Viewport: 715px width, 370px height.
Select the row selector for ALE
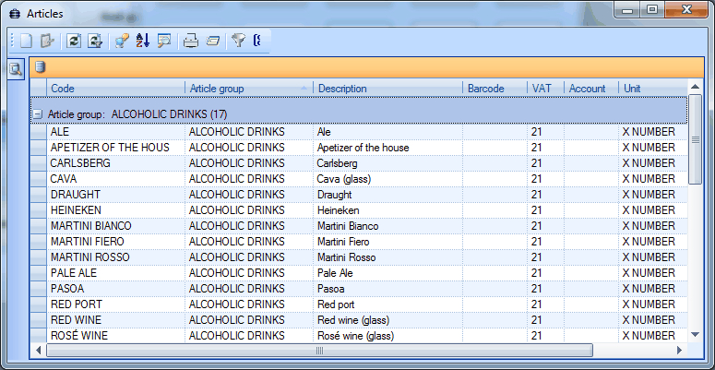(x=38, y=132)
